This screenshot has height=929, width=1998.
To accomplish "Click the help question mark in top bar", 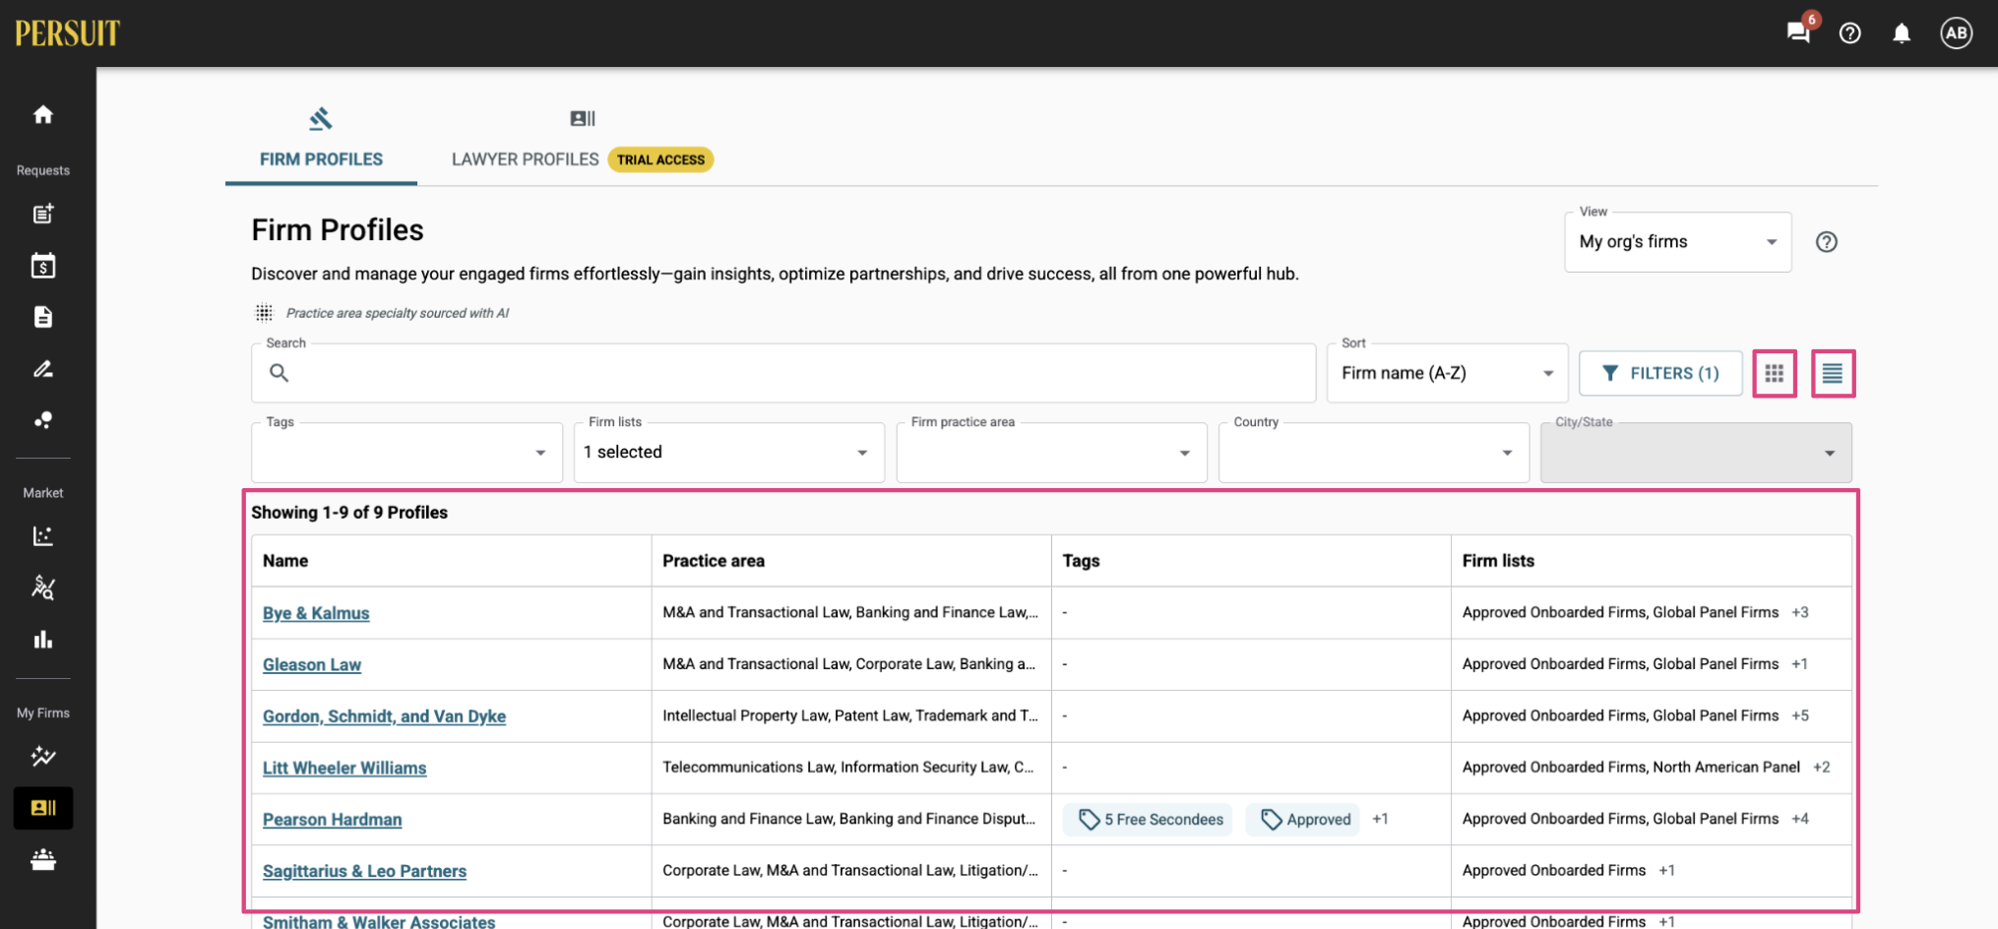I will point(1850,33).
